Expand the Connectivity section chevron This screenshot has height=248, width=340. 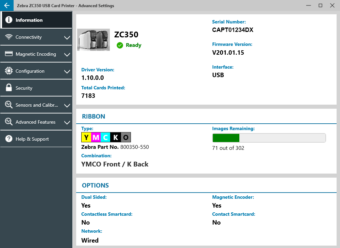(67, 37)
